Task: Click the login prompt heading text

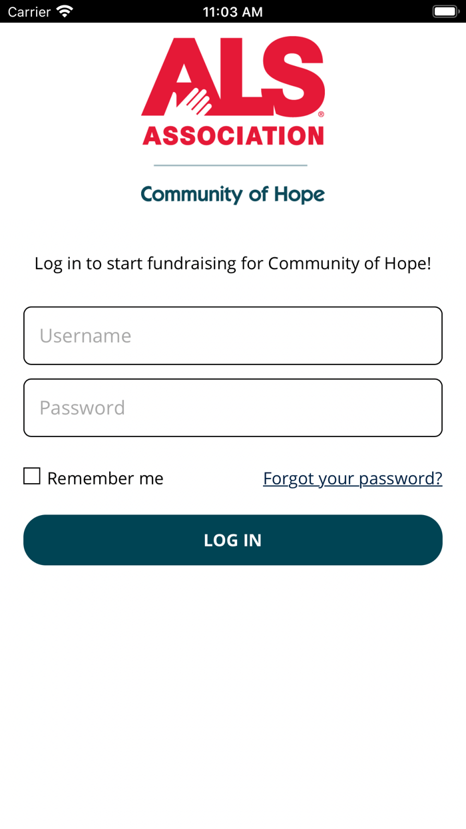Action: [232, 263]
